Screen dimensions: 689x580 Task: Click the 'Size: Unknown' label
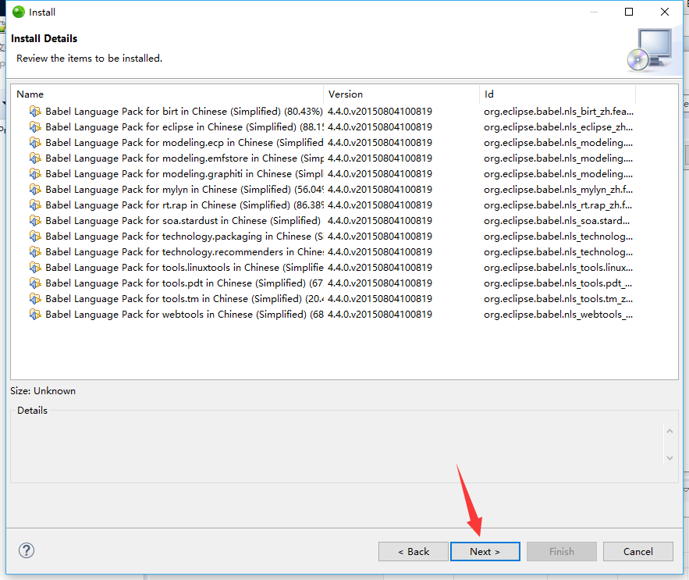click(43, 391)
